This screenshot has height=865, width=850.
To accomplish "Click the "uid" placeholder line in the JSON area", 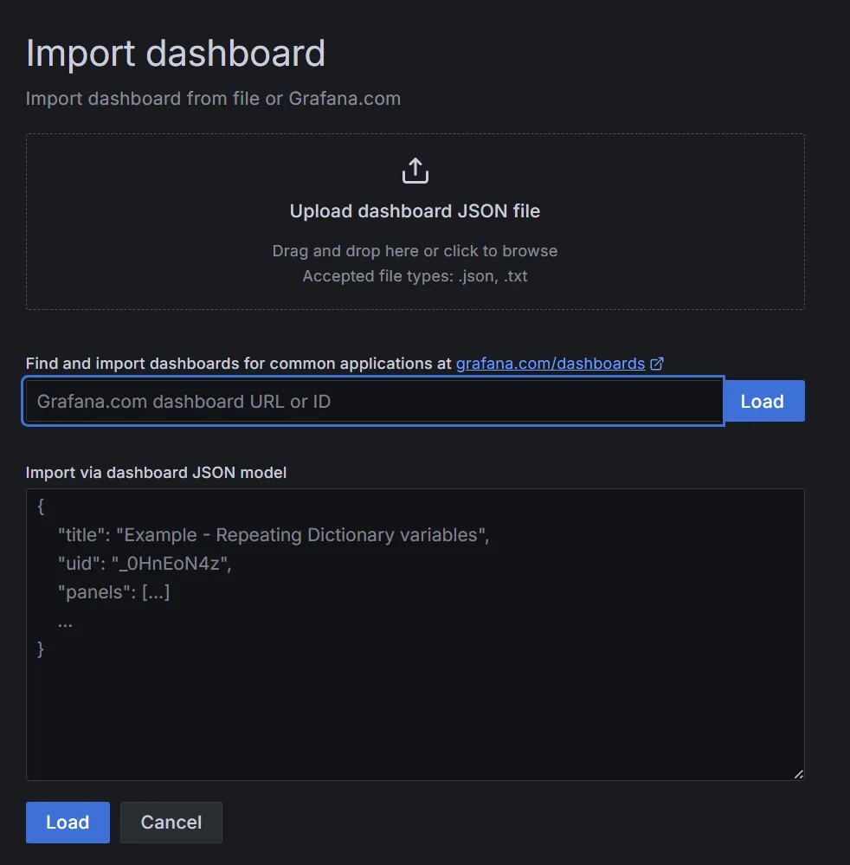I will pos(145,564).
